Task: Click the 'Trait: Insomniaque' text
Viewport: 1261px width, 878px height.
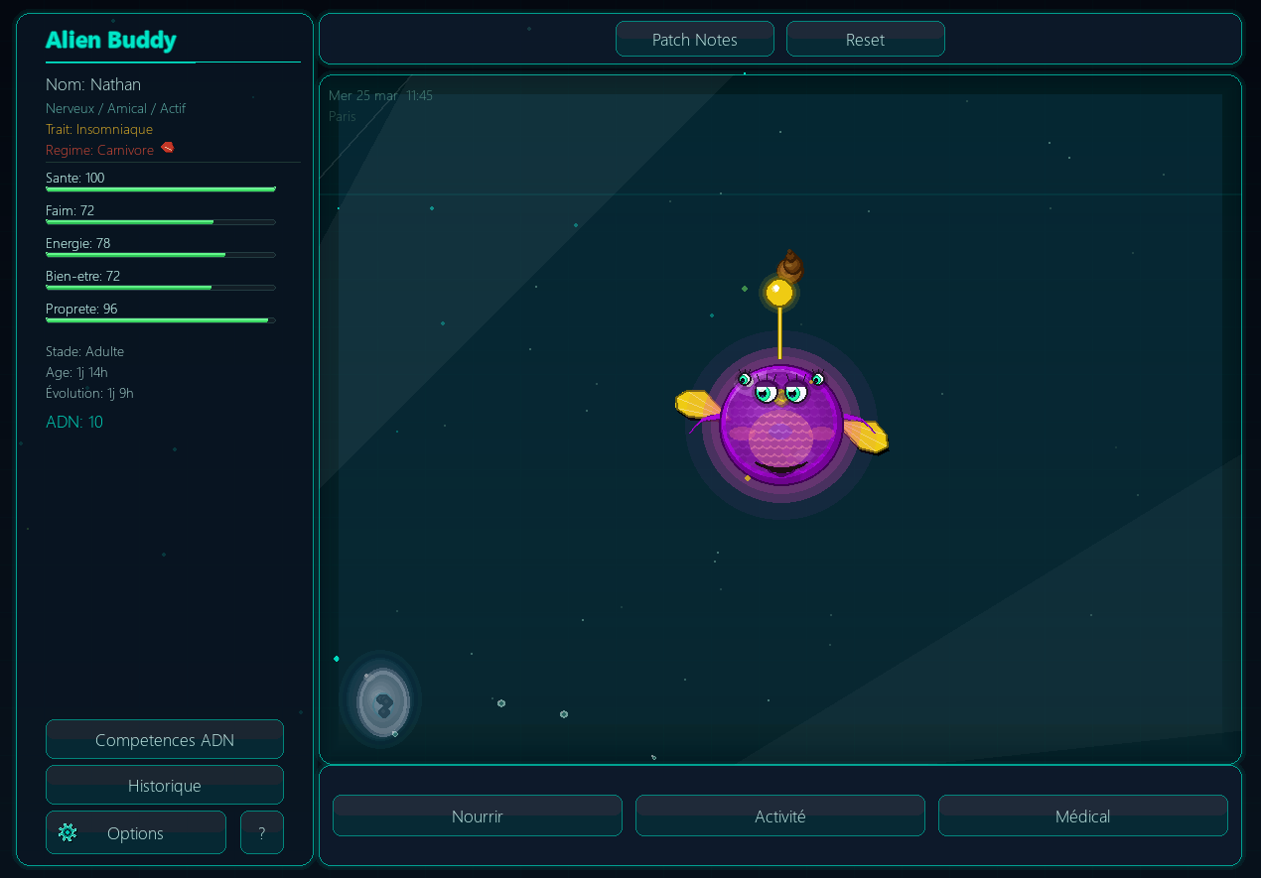Action: 99,129
